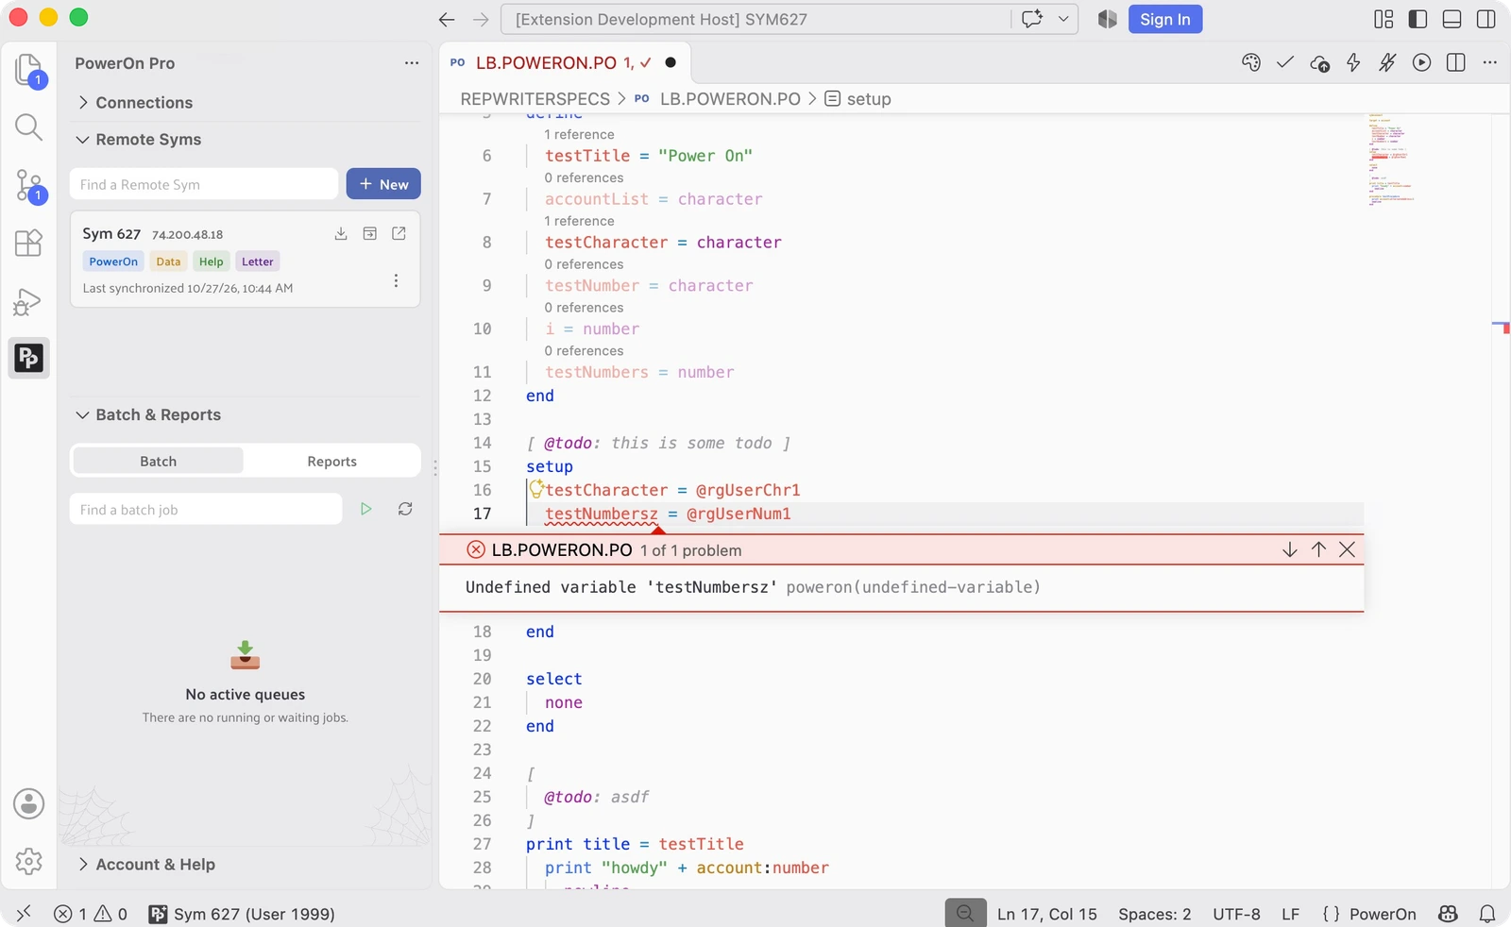Screen dimensions: 1511x927
Task: Open the Explorer view in activity bar
Action: click(28, 71)
